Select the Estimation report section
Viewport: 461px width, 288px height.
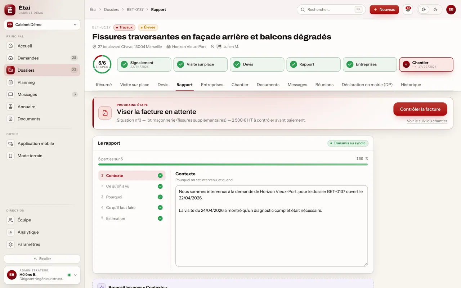132,219
